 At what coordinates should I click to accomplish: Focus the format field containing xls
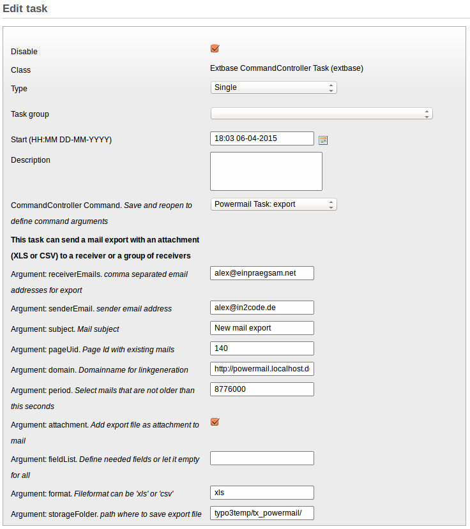pos(262,493)
